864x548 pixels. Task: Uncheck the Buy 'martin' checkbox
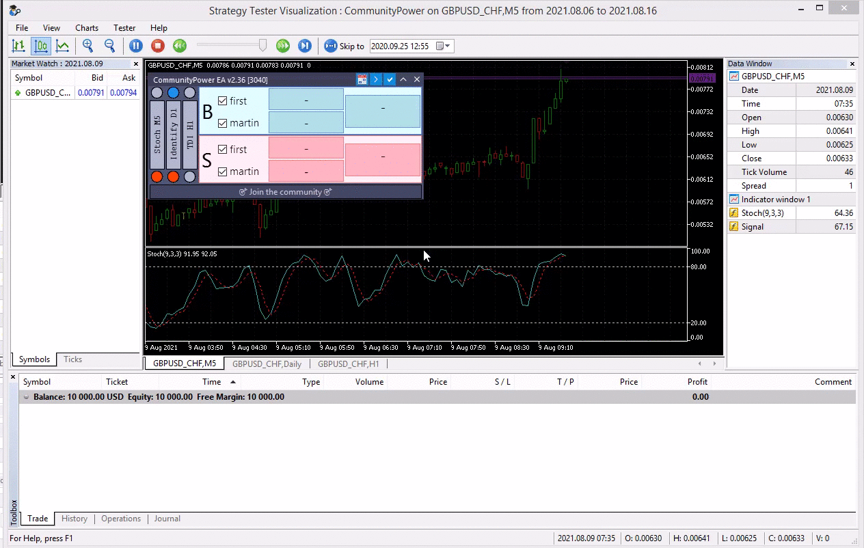(x=222, y=123)
